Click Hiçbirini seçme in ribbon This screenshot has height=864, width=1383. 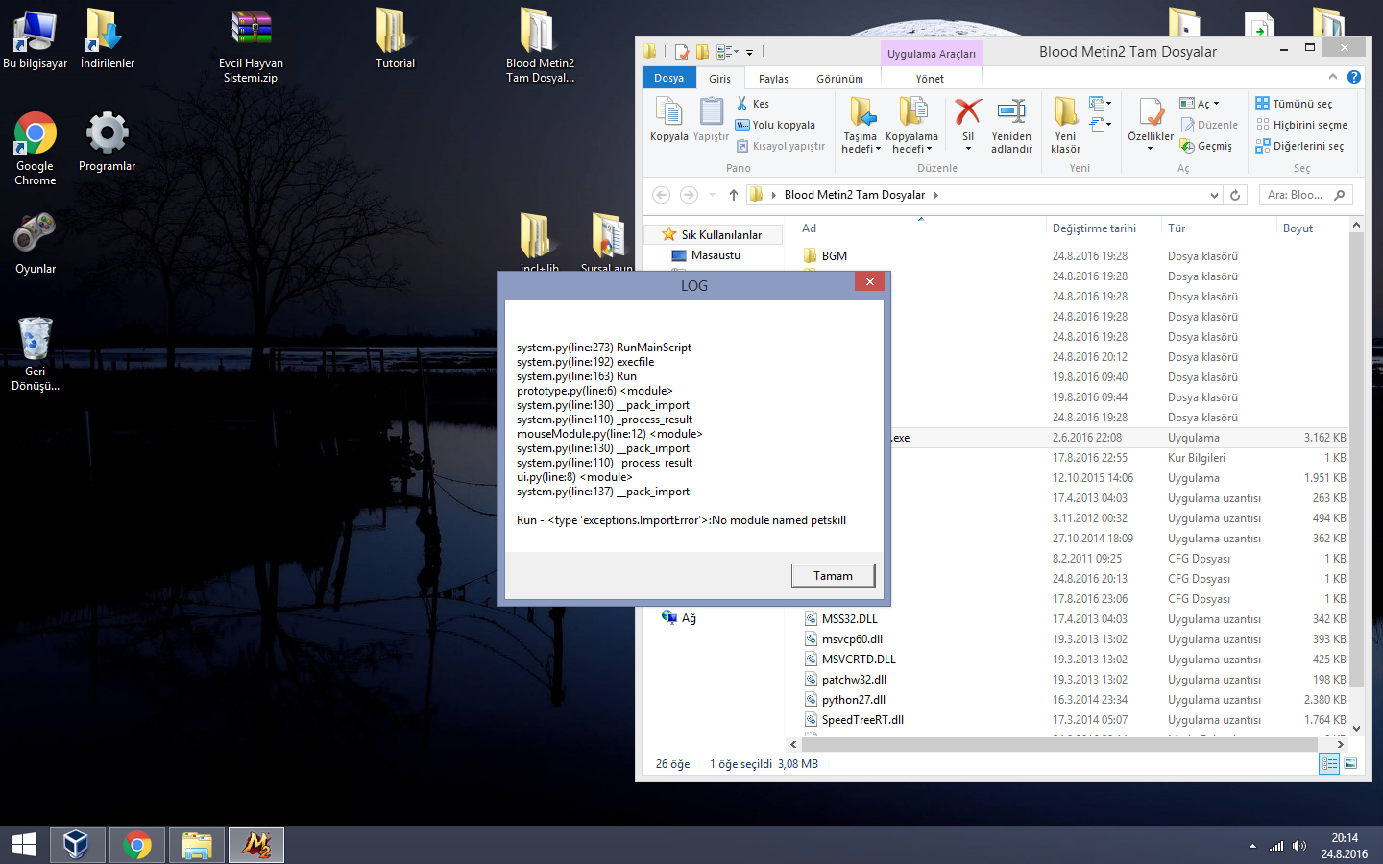(1301, 125)
